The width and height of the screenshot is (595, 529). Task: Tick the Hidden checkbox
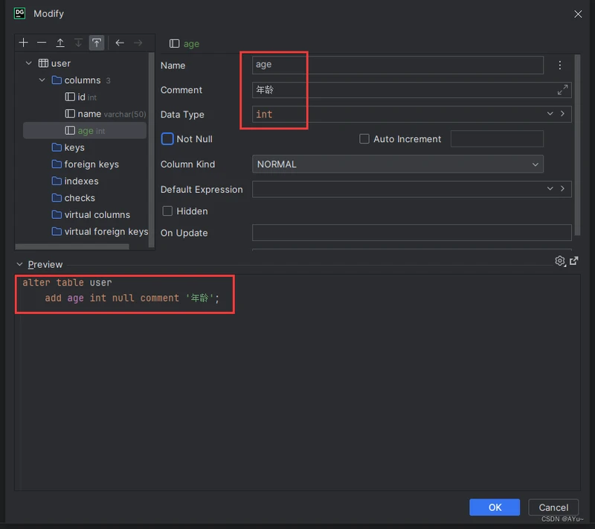pos(167,211)
